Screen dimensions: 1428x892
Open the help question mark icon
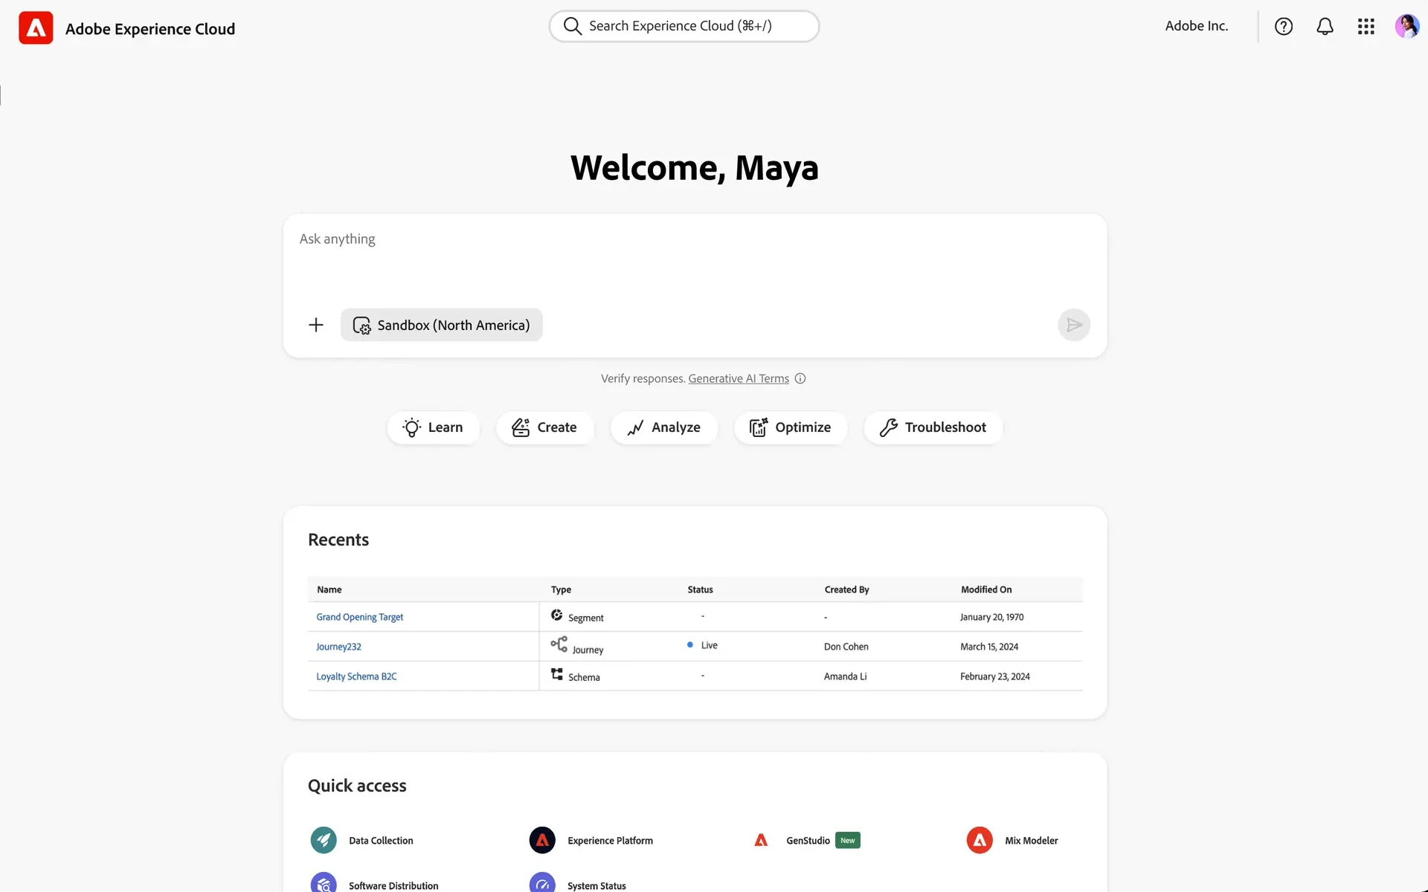click(1284, 27)
